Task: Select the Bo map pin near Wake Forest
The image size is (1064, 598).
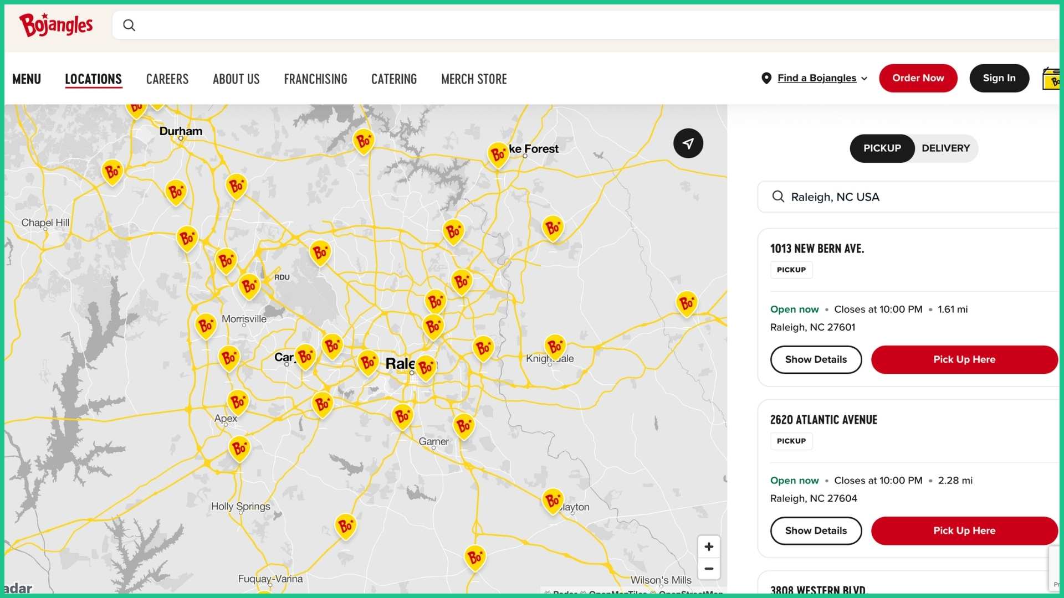Action: click(498, 155)
